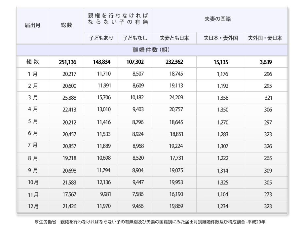Select the 総数 column header cell
The height and width of the screenshot is (231, 304).
tap(66, 25)
